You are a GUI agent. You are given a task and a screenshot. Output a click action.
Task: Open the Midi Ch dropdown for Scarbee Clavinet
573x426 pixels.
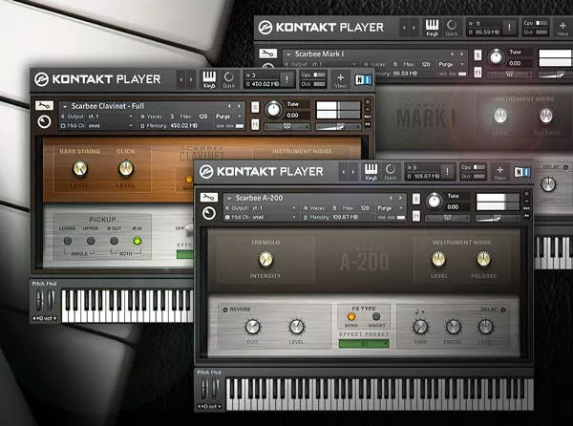tap(131, 126)
